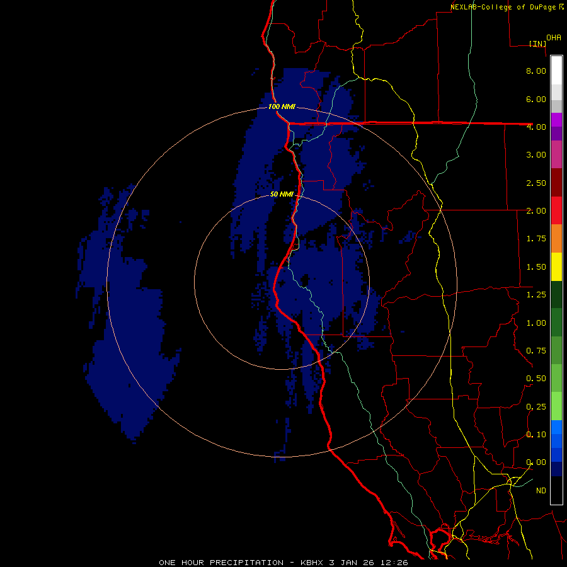Click the 1.50 legend value
Screen dimensions: 567x567
pyautogui.click(x=536, y=267)
